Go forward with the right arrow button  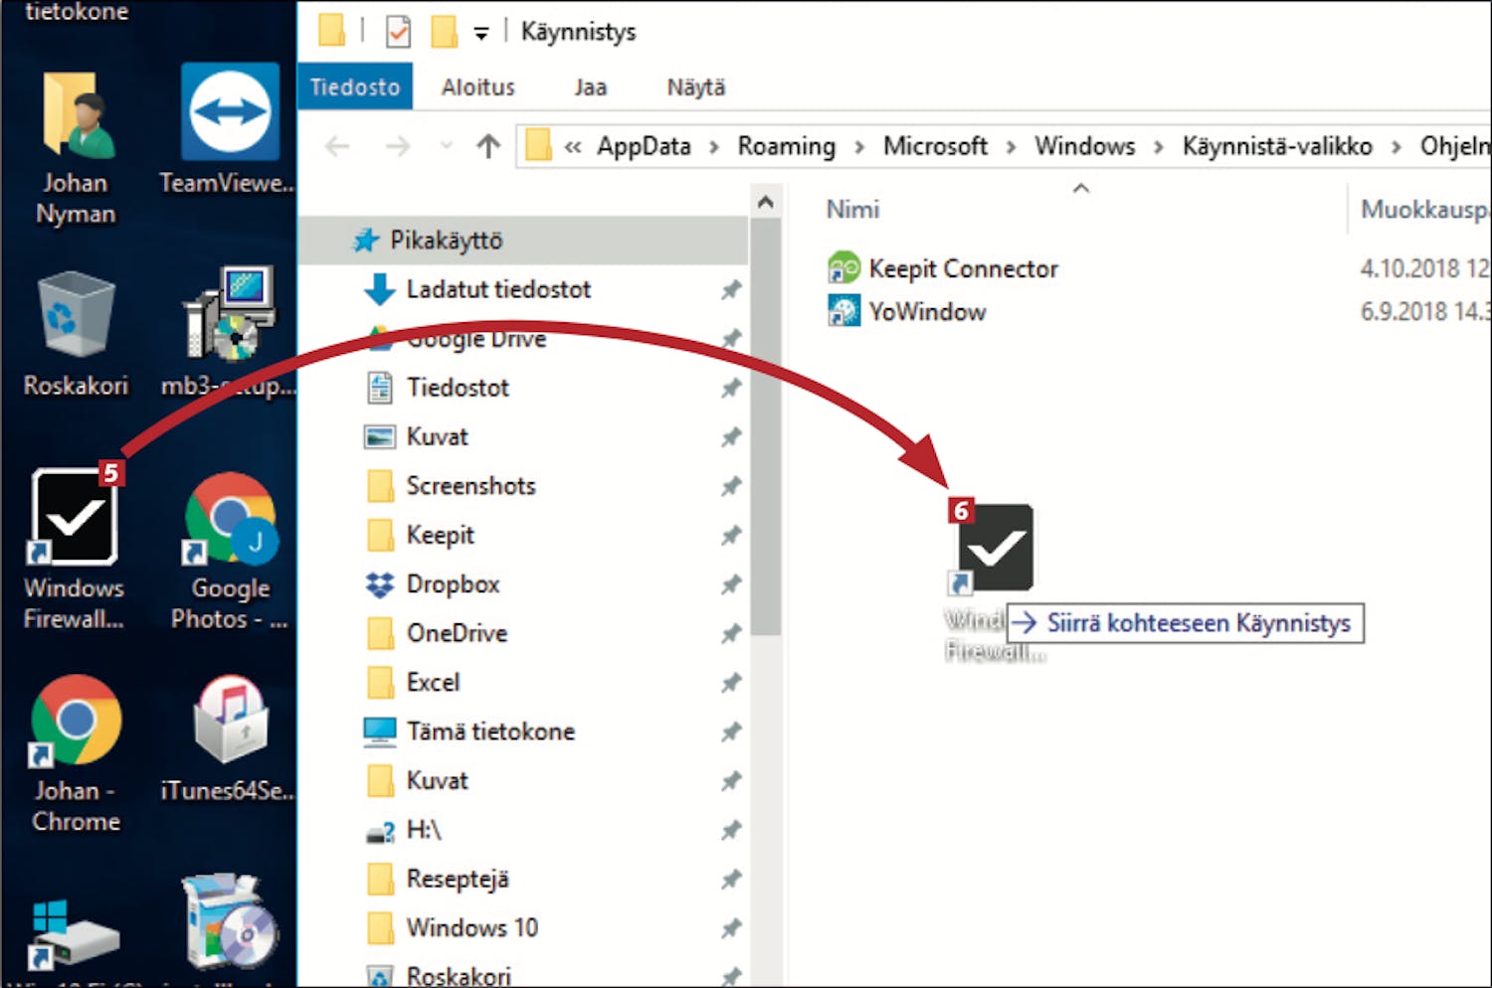pyautogui.click(x=398, y=147)
